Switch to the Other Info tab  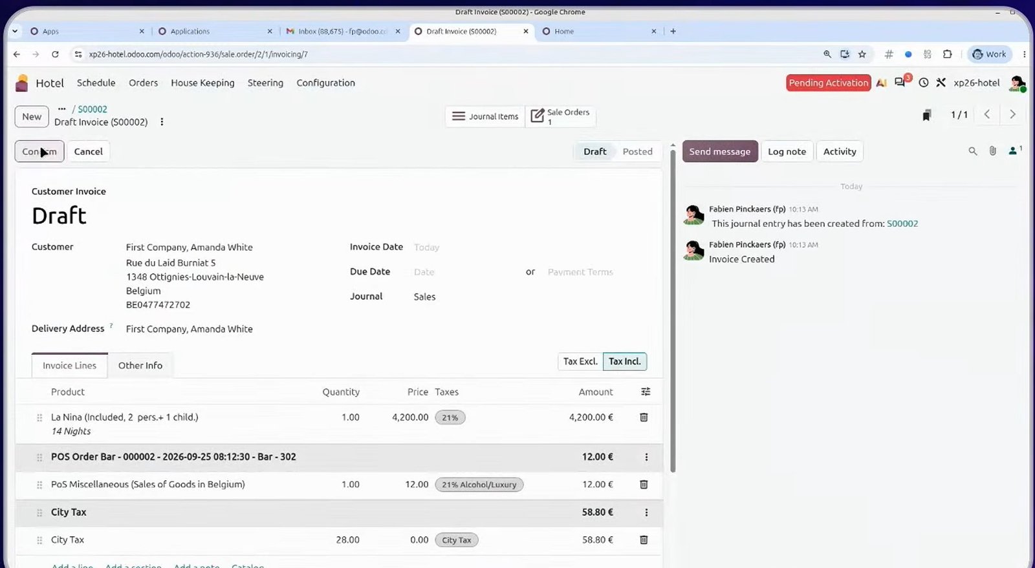(140, 366)
